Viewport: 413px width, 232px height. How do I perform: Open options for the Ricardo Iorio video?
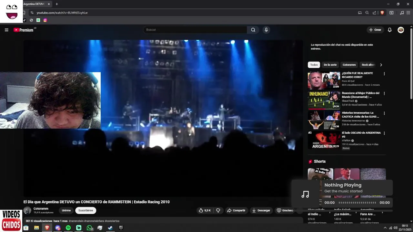(384, 74)
